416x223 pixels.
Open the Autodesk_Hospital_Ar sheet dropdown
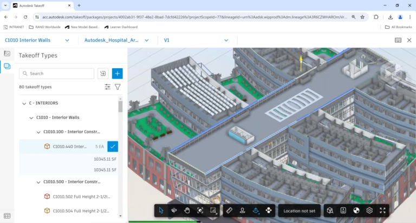[116, 40]
